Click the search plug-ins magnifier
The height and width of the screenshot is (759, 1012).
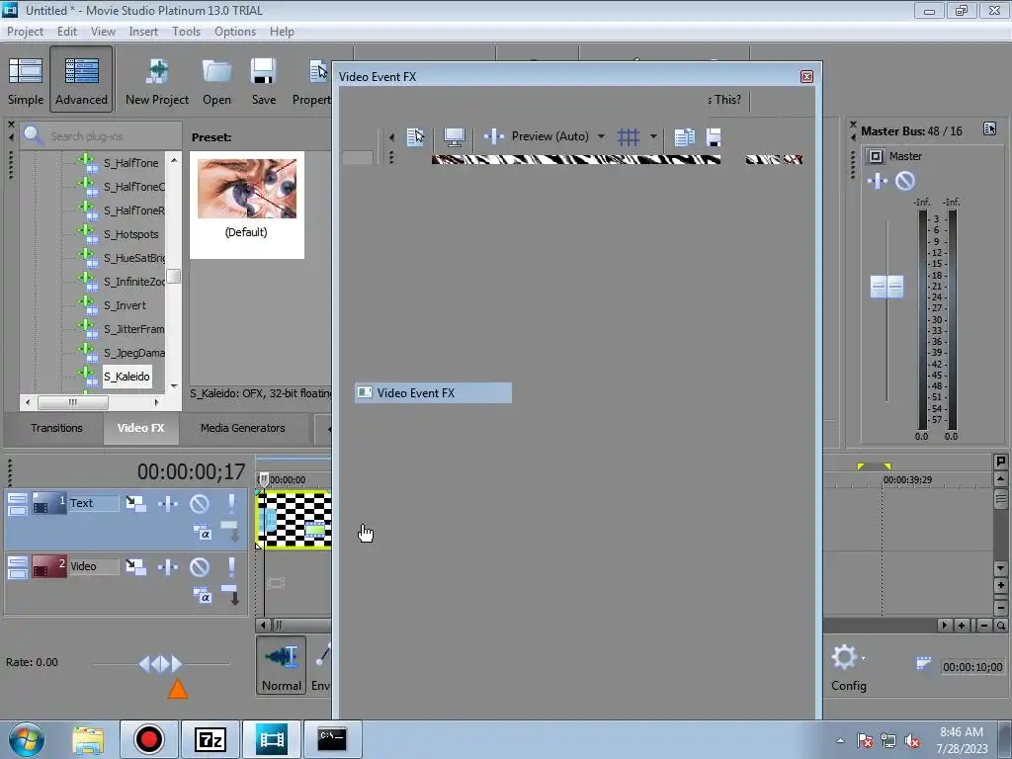pyautogui.click(x=33, y=135)
